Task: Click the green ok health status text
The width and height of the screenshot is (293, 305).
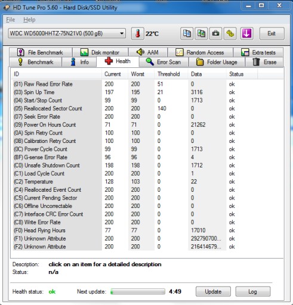Action: coord(52,292)
